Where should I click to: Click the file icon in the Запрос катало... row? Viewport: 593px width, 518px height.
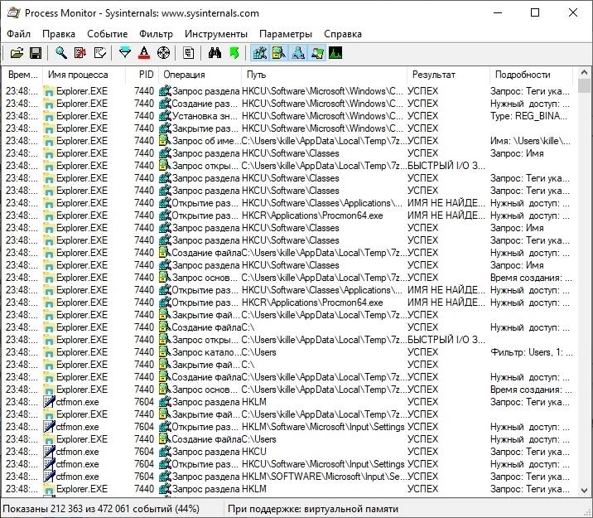[165, 352]
